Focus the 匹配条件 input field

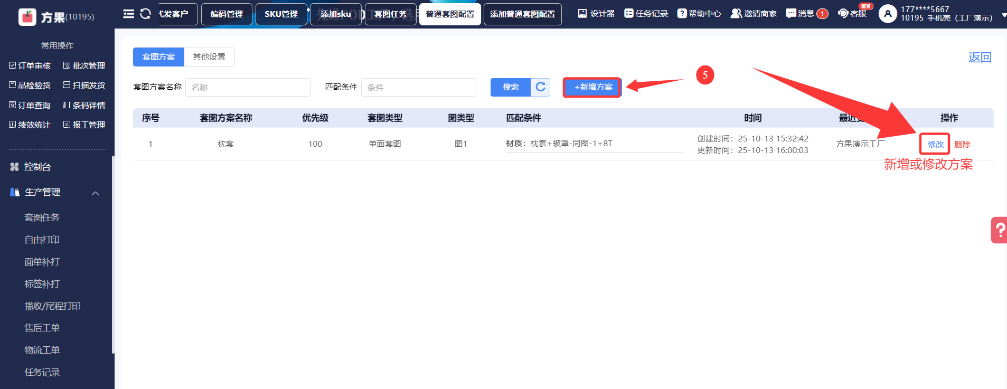[419, 87]
